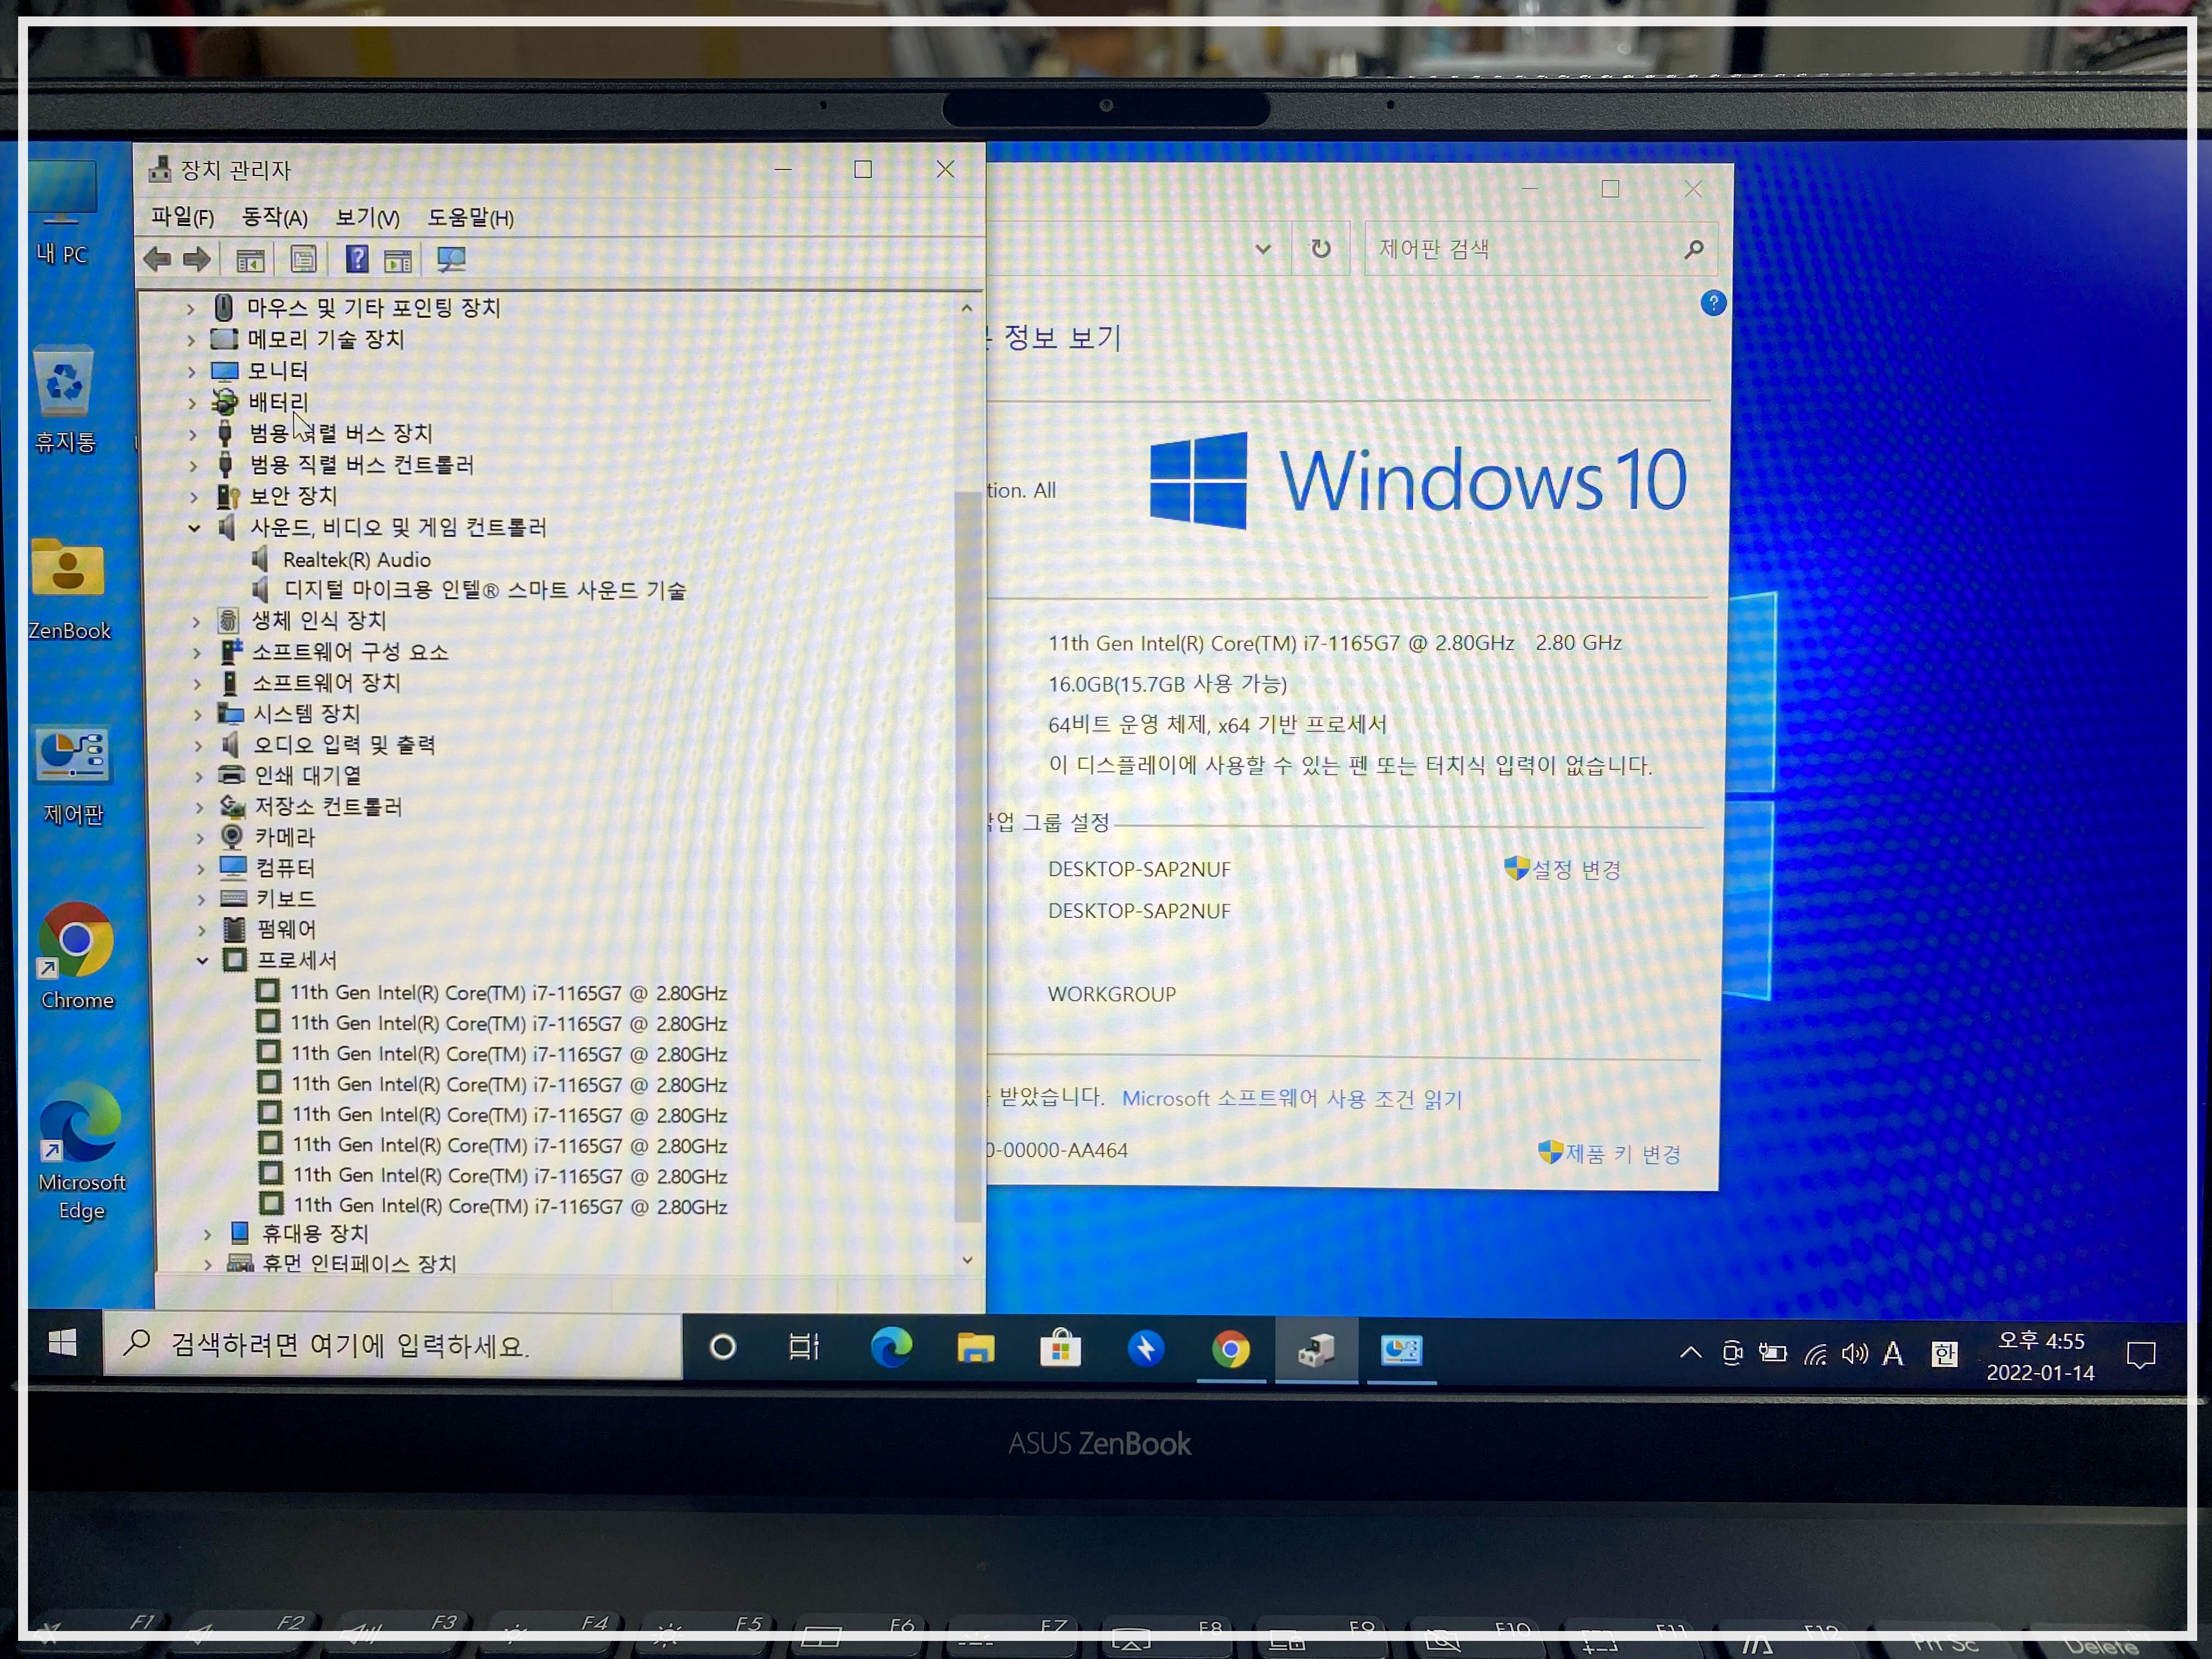Click the scan for hardware changes monitor icon
The height and width of the screenshot is (1659, 2212).
(451, 260)
